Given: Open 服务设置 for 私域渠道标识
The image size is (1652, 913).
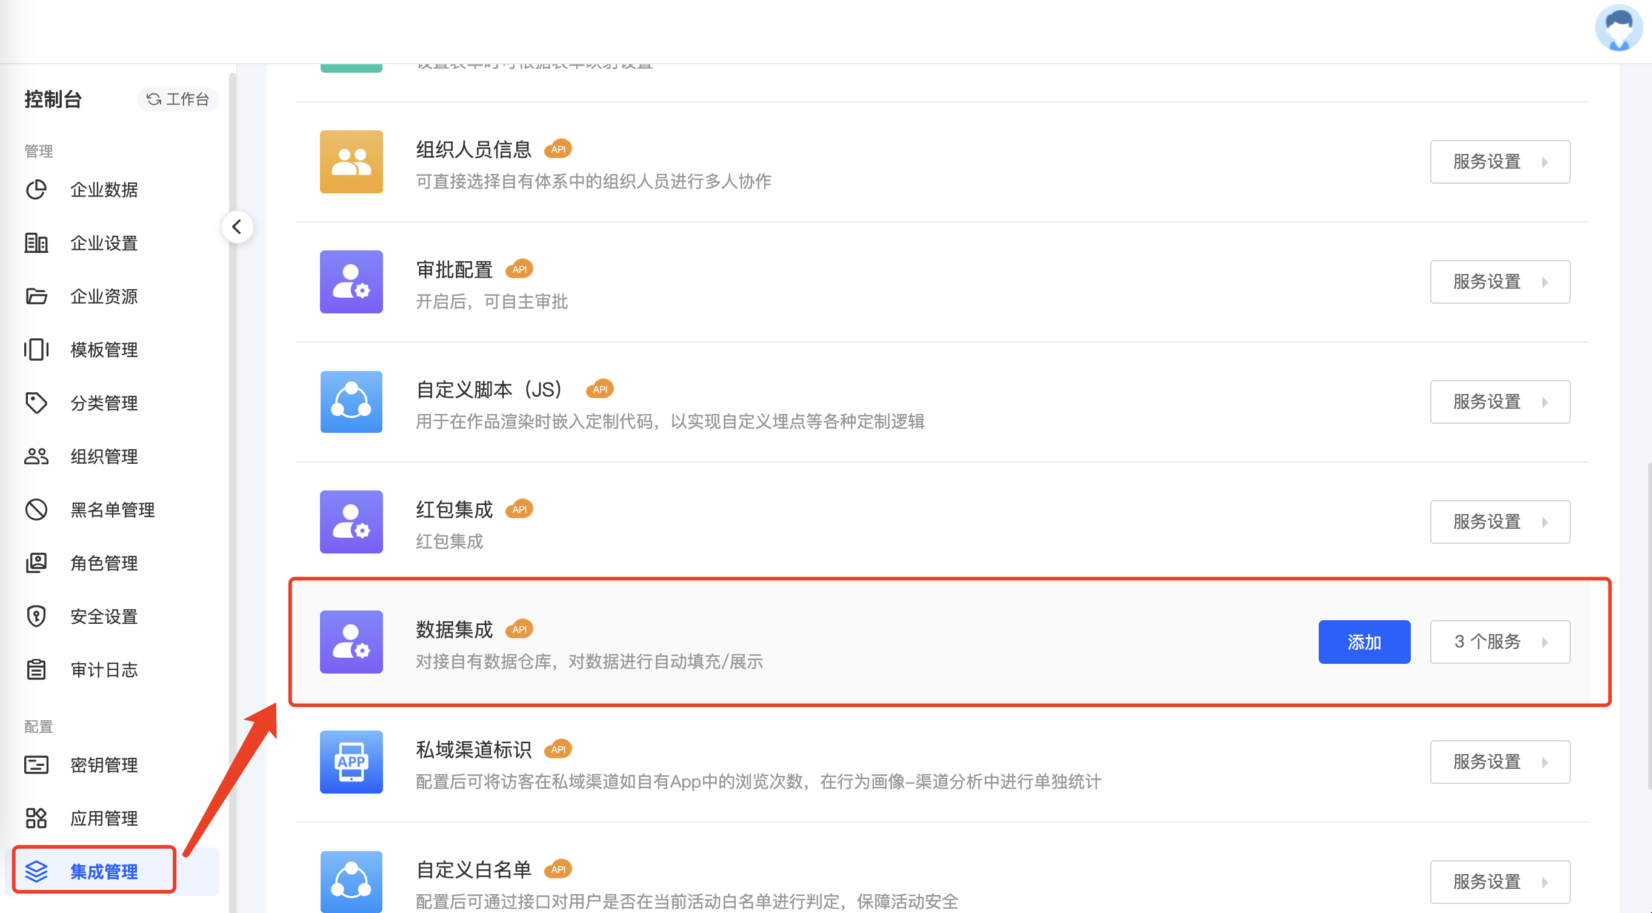Looking at the screenshot, I should 1500,761.
